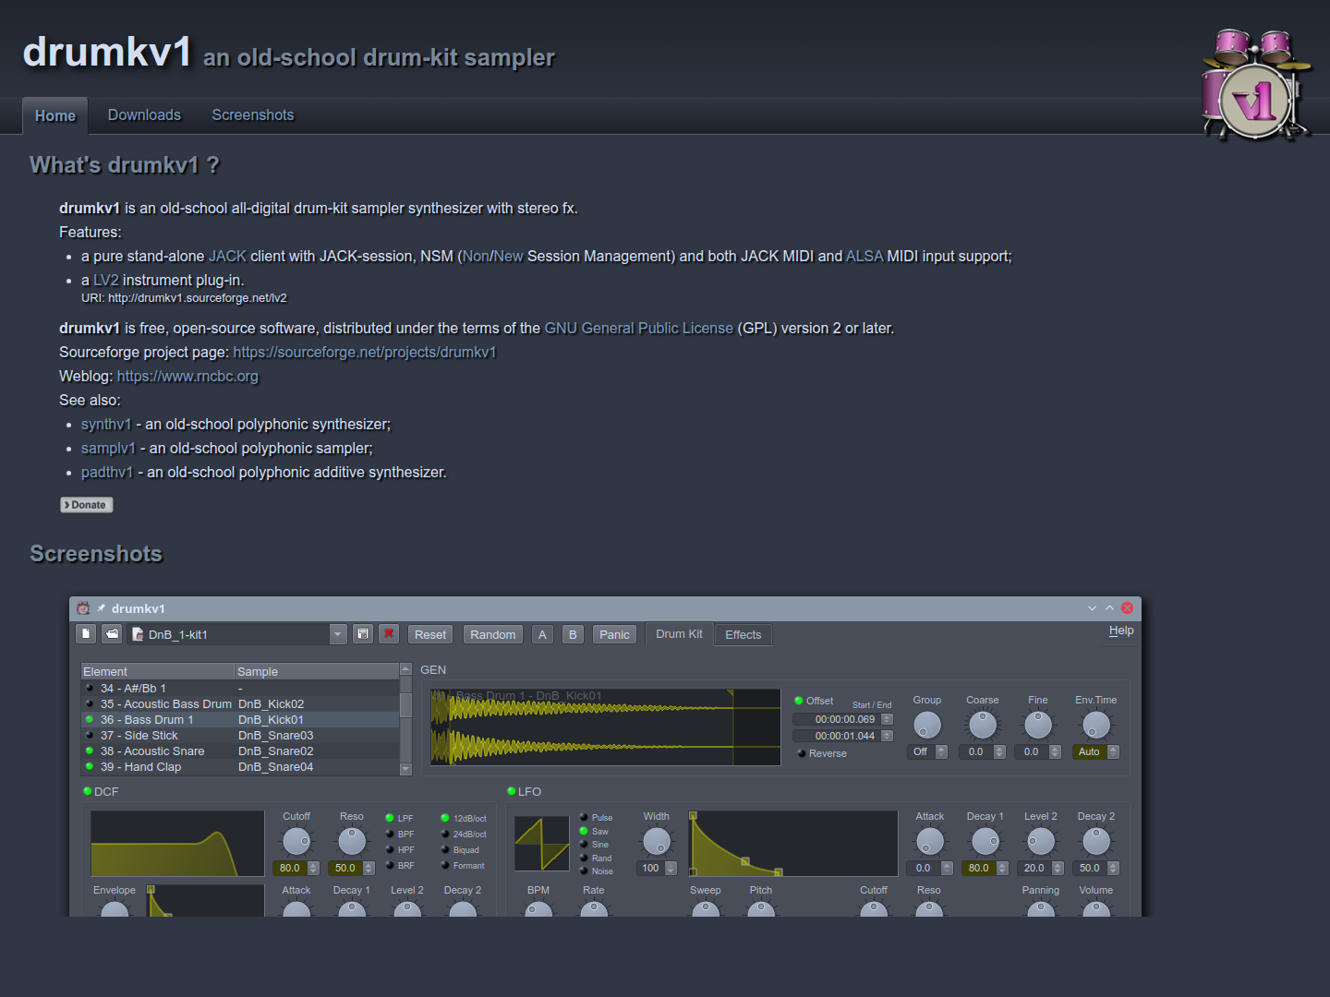This screenshot has width=1330, height=997.
Task: Switch to the Effects tab
Action: pos(744,635)
